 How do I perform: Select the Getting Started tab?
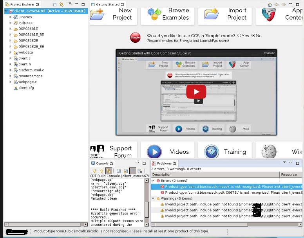point(108,4)
